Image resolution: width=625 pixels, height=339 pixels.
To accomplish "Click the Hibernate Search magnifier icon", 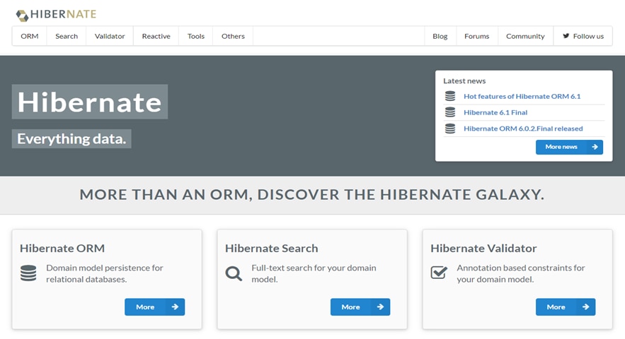I will coord(234,273).
